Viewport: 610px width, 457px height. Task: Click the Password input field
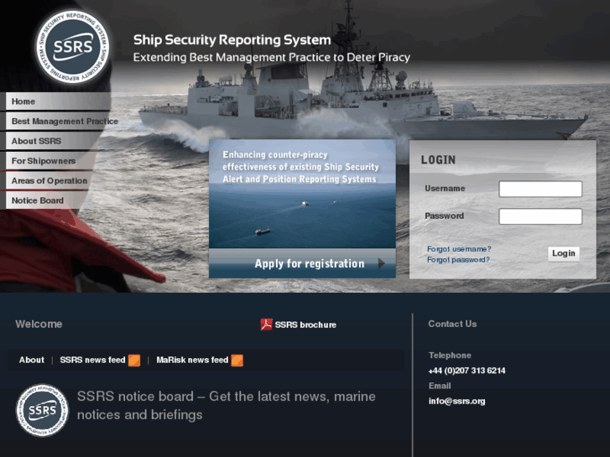(540, 216)
